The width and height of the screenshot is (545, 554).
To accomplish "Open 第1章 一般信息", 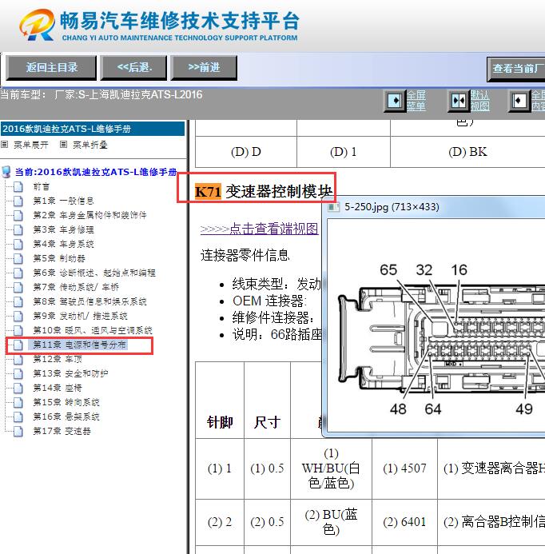I will tap(63, 201).
